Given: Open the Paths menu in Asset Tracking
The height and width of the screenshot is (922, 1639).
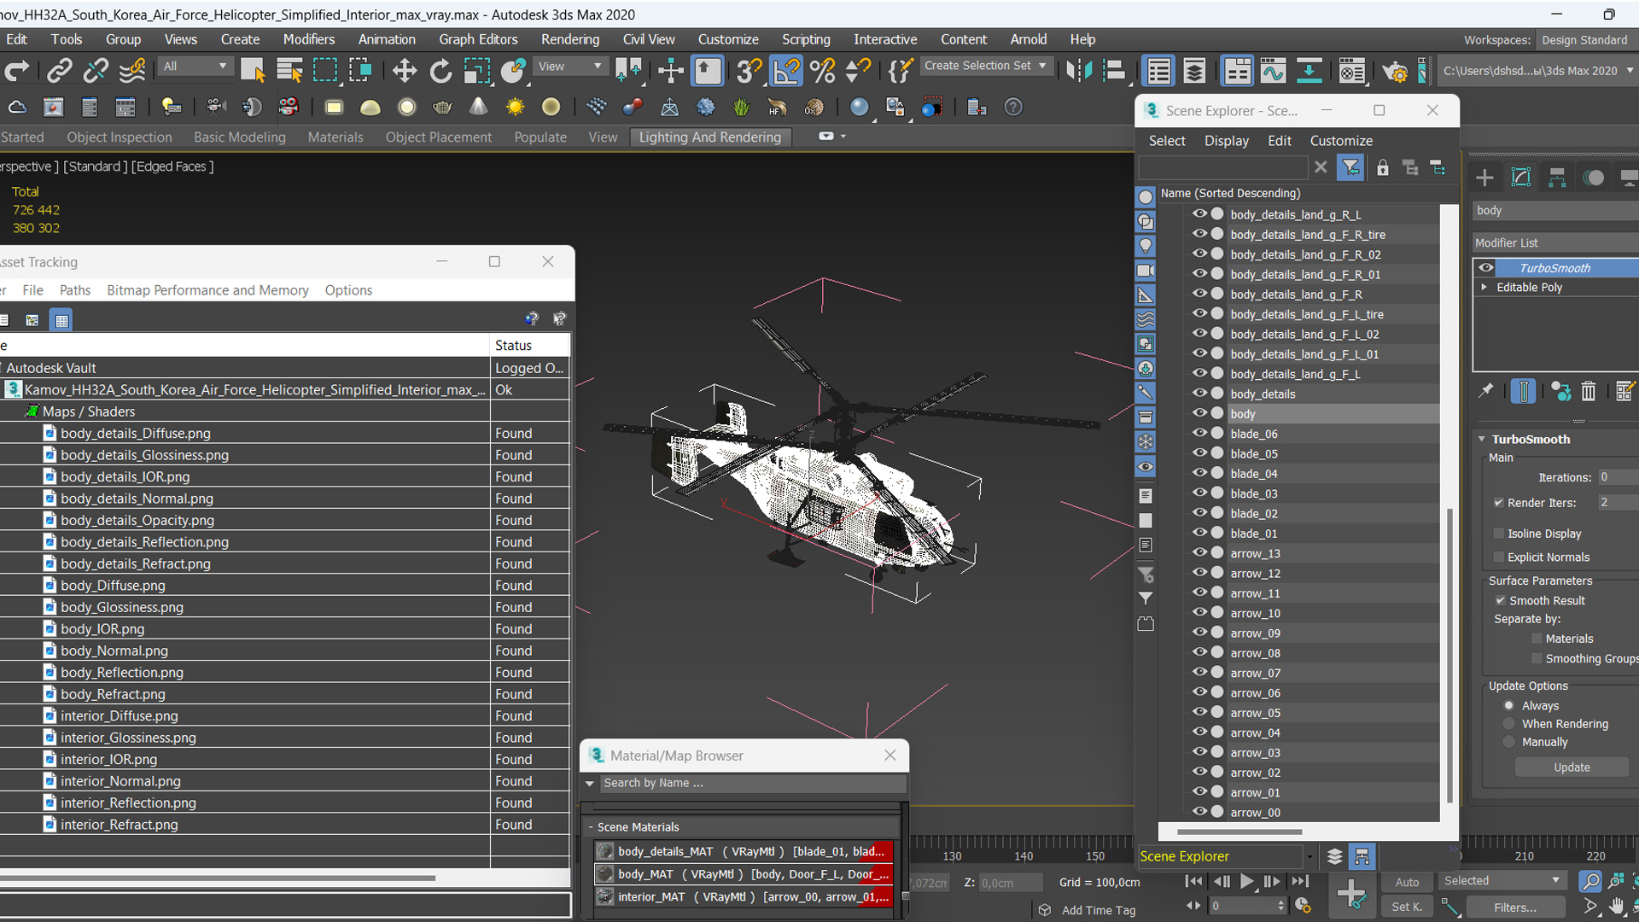Looking at the screenshot, I should (75, 290).
